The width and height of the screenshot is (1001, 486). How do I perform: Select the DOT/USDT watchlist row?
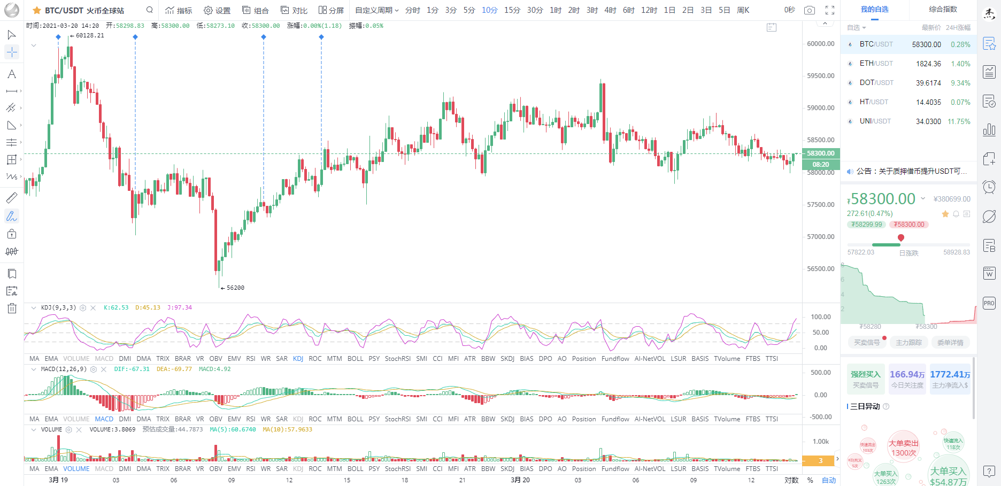tap(908, 83)
